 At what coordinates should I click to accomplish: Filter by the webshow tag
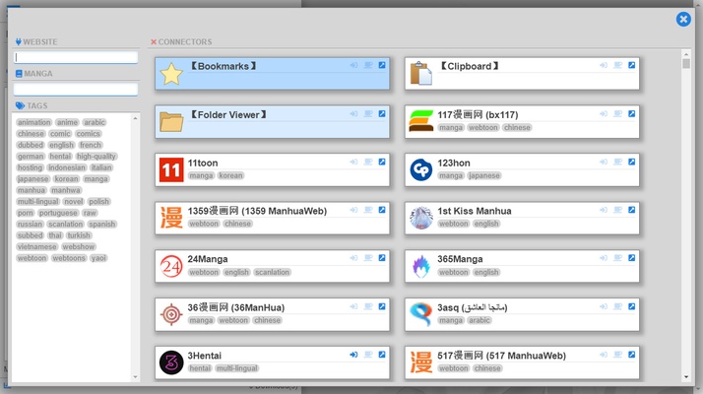79,247
